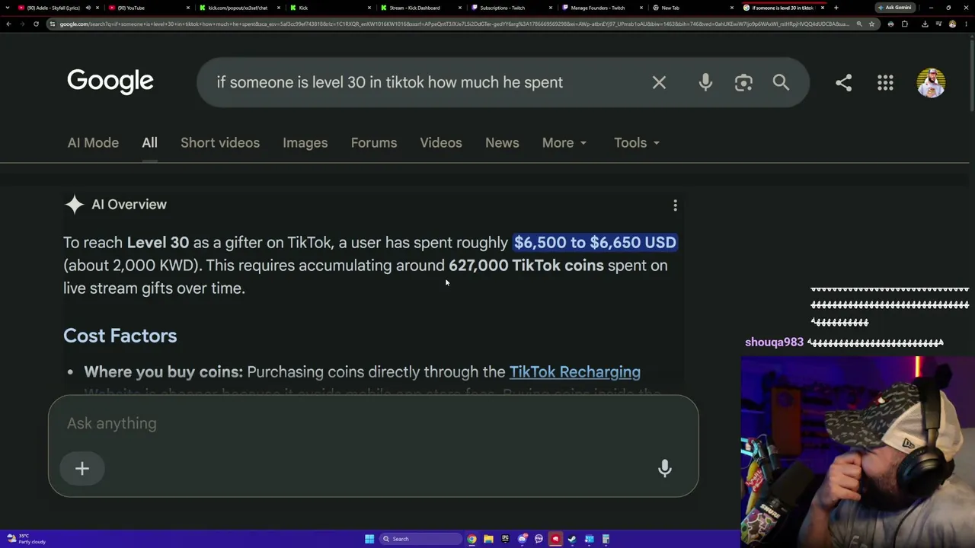975x548 pixels.
Task: Switch to AI Mode
Action: click(93, 143)
